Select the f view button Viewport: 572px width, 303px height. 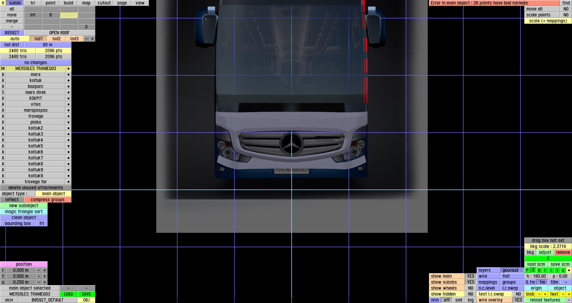click(533, 270)
